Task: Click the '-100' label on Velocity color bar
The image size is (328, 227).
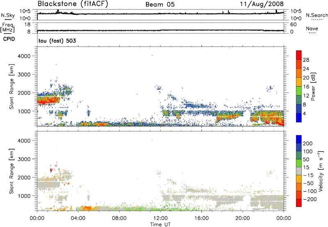Action: [x=310, y=191]
